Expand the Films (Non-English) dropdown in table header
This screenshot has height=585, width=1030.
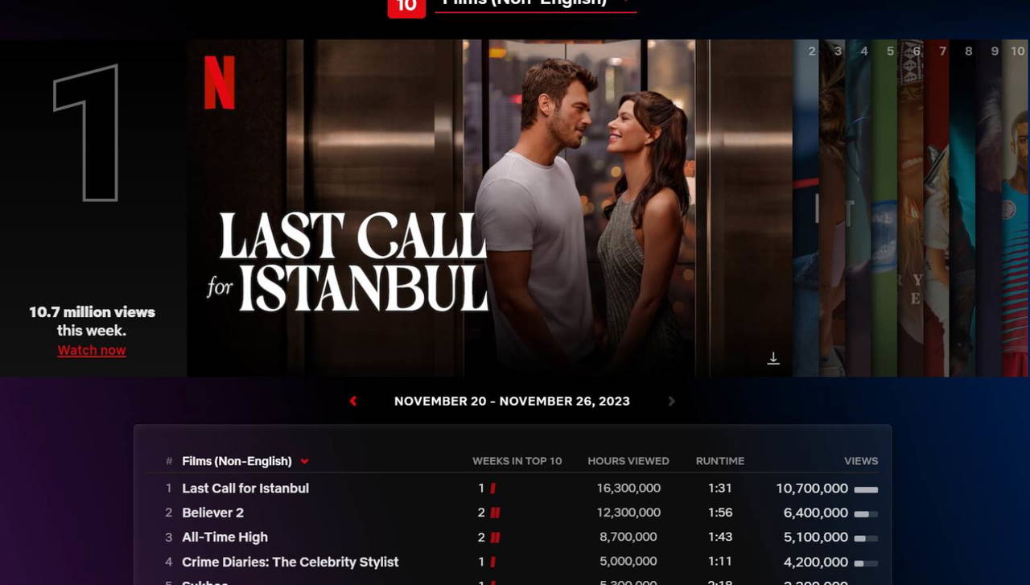(305, 462)
